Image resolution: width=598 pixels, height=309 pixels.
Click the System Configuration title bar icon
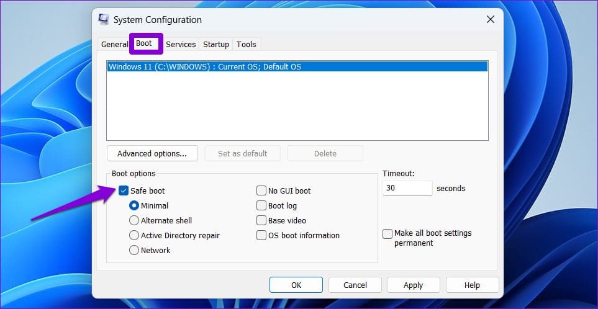pyautogui.click(x=104, y=19)
